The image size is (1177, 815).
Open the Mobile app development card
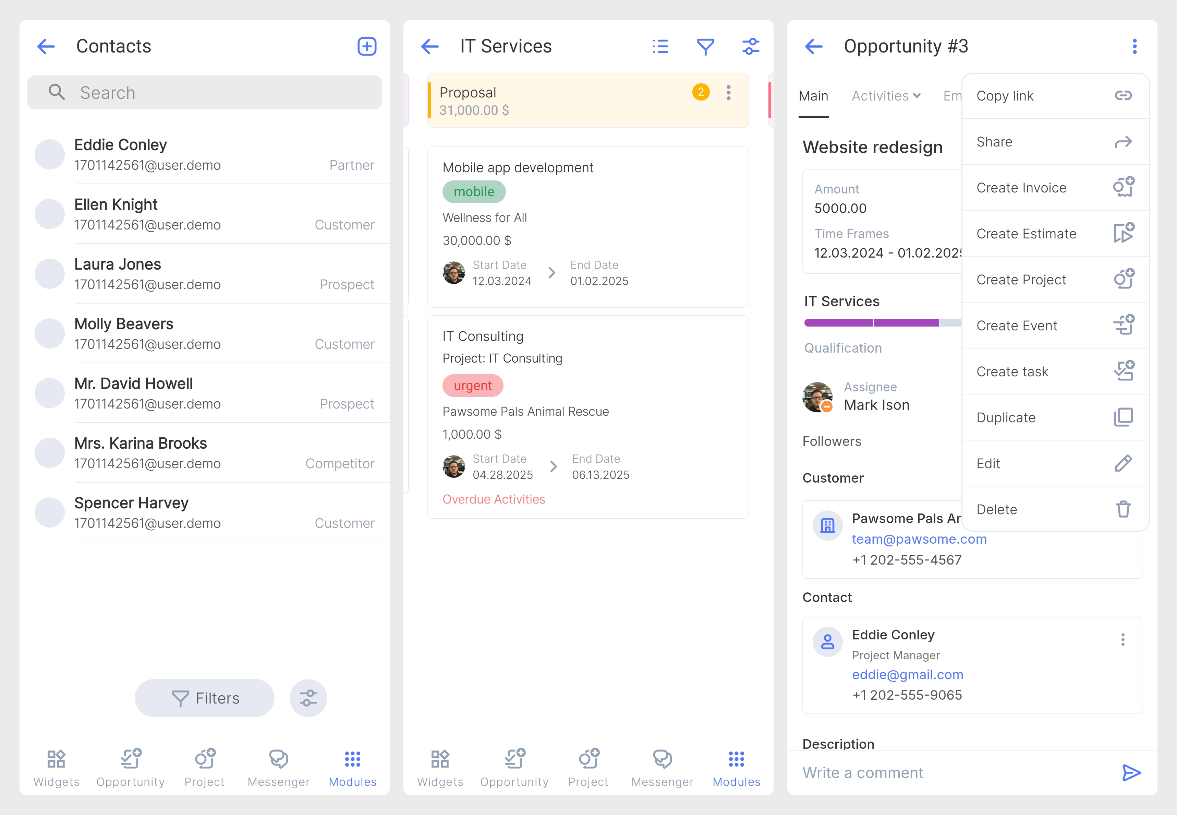click(588, 227)
